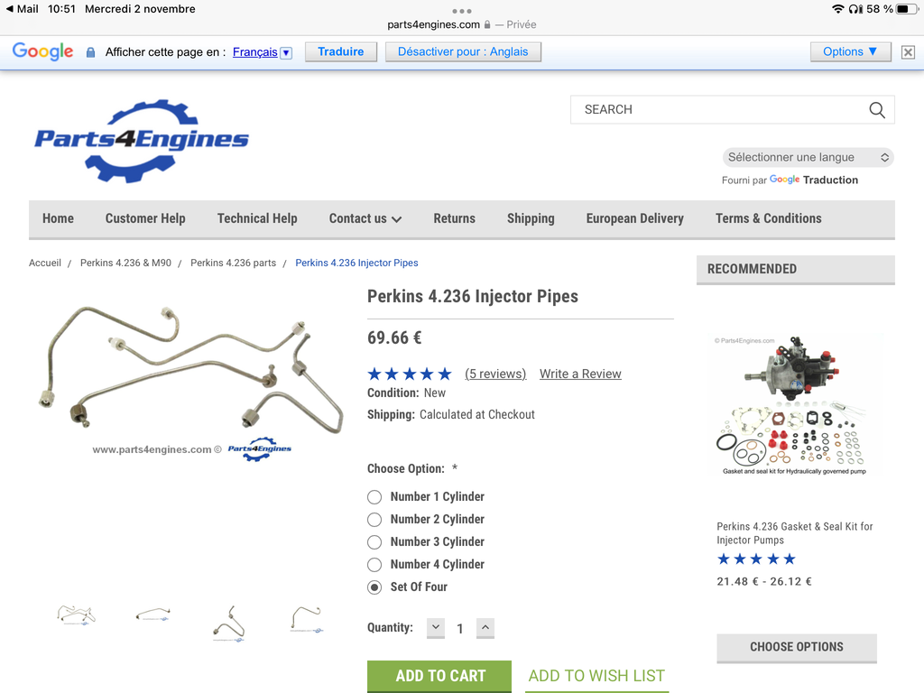This screenshot has width=924, height=693.
Task: Click the Google logo in translate bar
Action: tap(43, 51)
